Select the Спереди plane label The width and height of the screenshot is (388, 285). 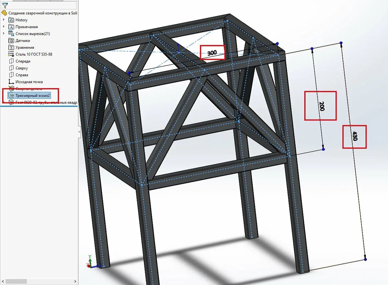(23, 61)
